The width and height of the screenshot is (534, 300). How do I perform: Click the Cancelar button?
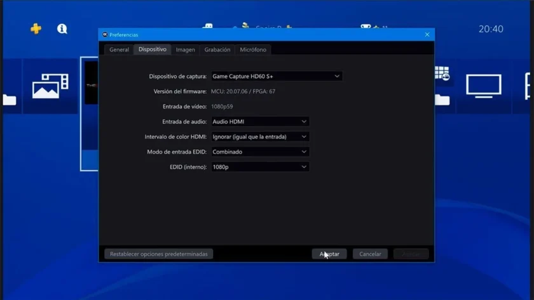point(370,254)
